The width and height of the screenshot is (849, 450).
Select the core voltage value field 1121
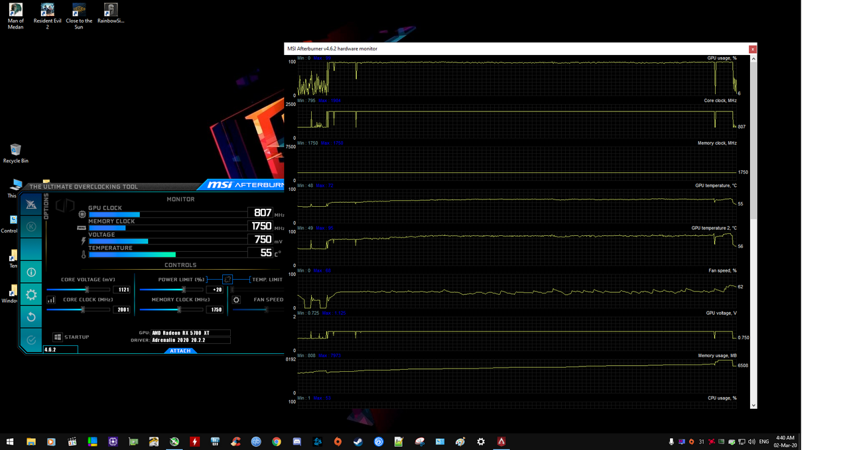click(122, 290)
